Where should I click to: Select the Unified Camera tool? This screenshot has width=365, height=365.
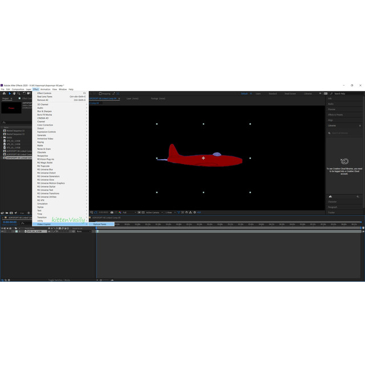click(x=29, y=94)
